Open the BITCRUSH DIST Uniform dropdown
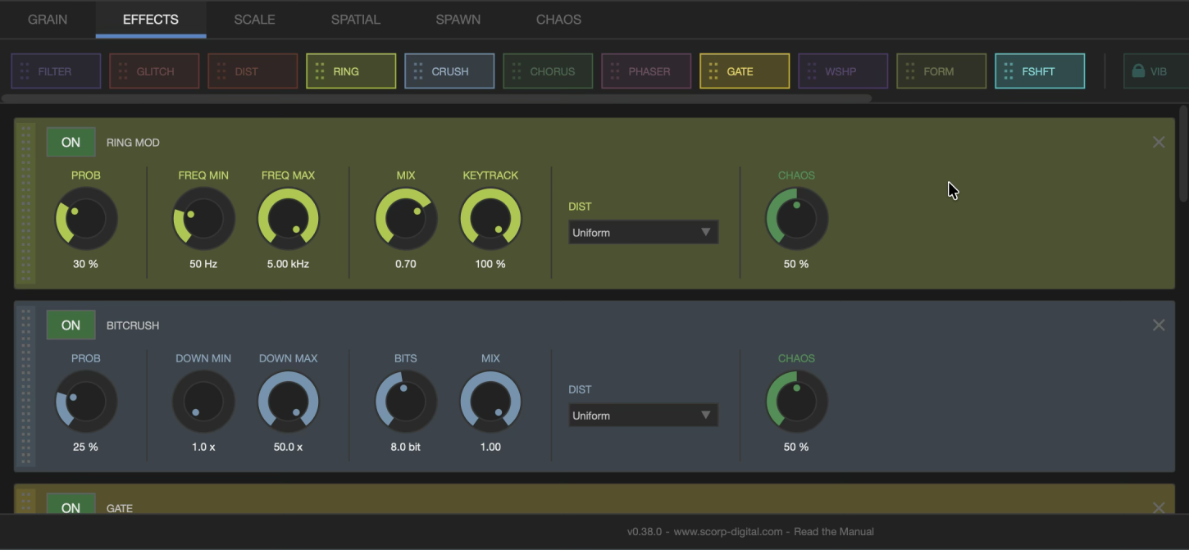This screenshot has width=1189, height=550. pos(643,415)
